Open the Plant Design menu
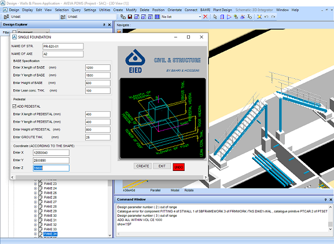 coord(223,10)
